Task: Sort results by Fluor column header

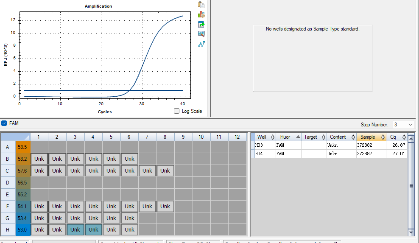Action: 289,137
